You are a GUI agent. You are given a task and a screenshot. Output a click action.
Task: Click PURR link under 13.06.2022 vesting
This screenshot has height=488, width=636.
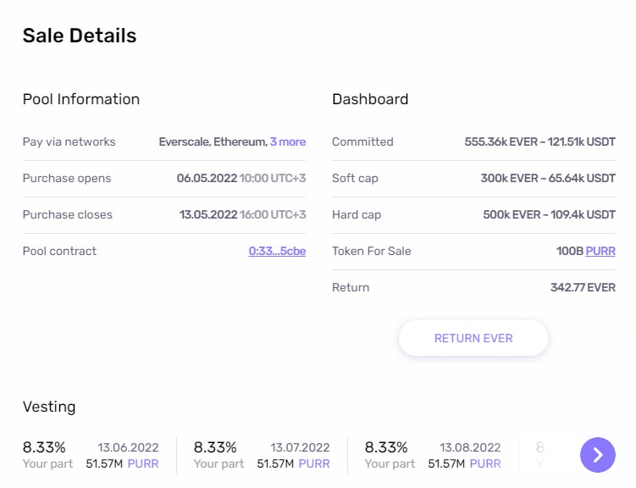point(143,464)
